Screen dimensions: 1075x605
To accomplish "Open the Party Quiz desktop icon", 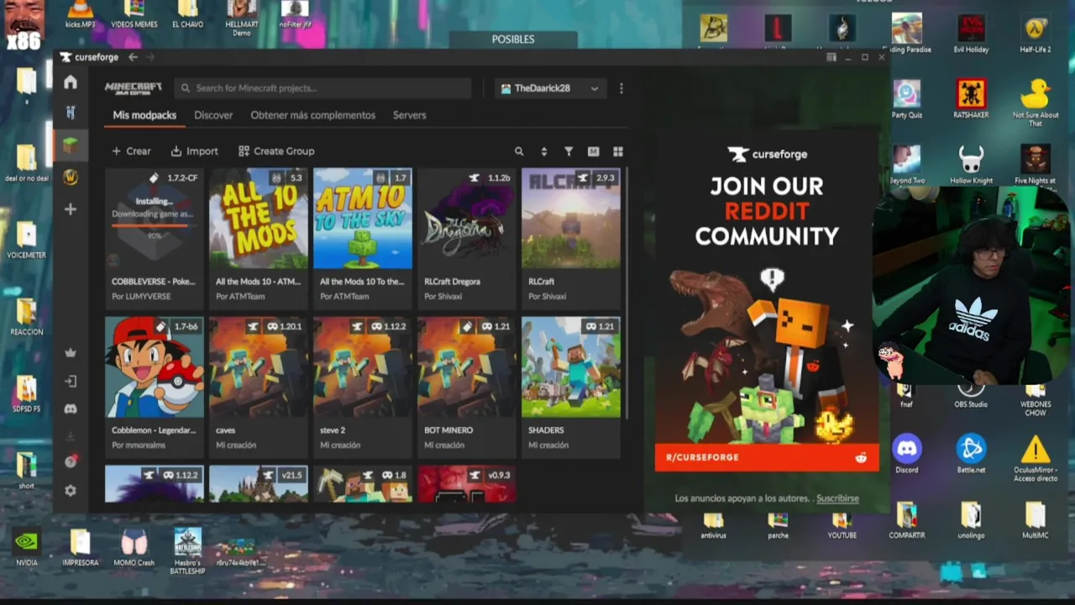I will click(x=906, y=100).
